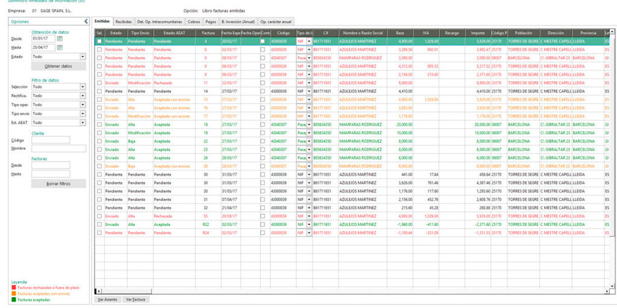
Task: Click the Cliente Nombre input field
Action: [58, 149]
